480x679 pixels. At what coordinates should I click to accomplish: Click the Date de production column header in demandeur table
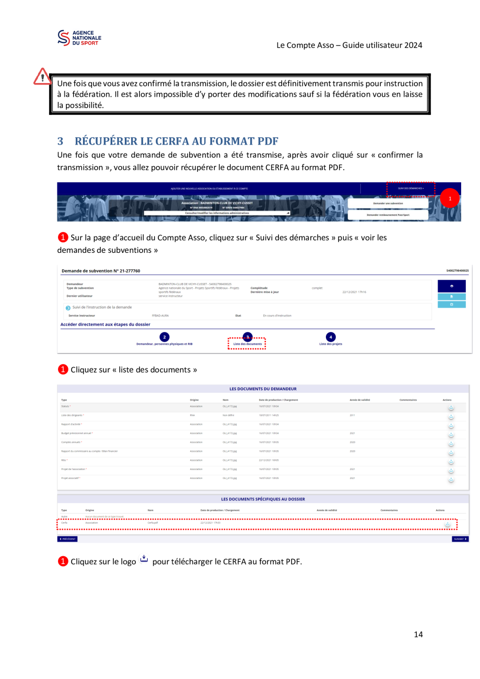click(x=278, y=400)
